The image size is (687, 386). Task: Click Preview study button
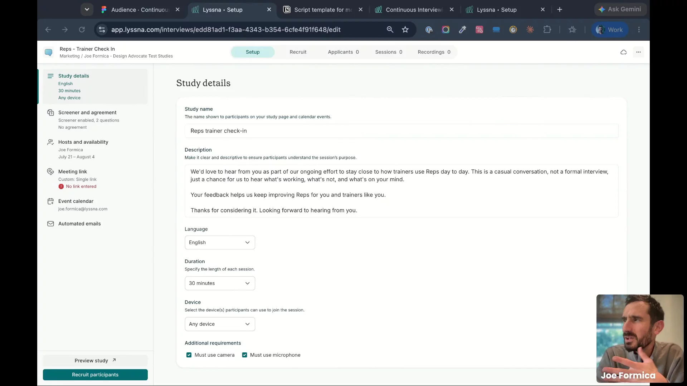(95, 360)
